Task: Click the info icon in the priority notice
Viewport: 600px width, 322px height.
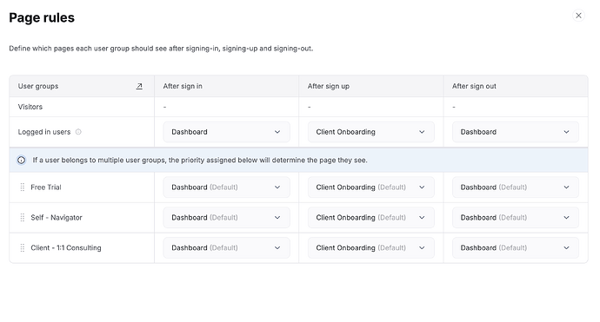Action: pyautogui.click(x=22, y=160)
